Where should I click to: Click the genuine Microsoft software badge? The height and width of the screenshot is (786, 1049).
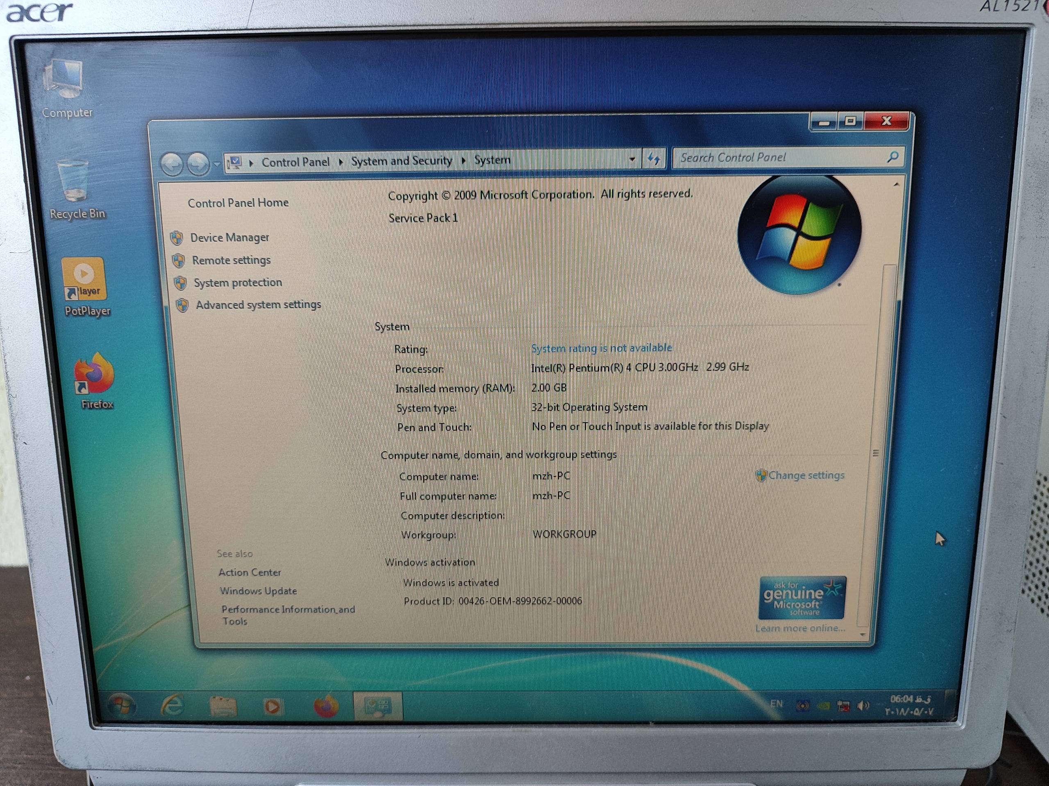coord(802,598)
